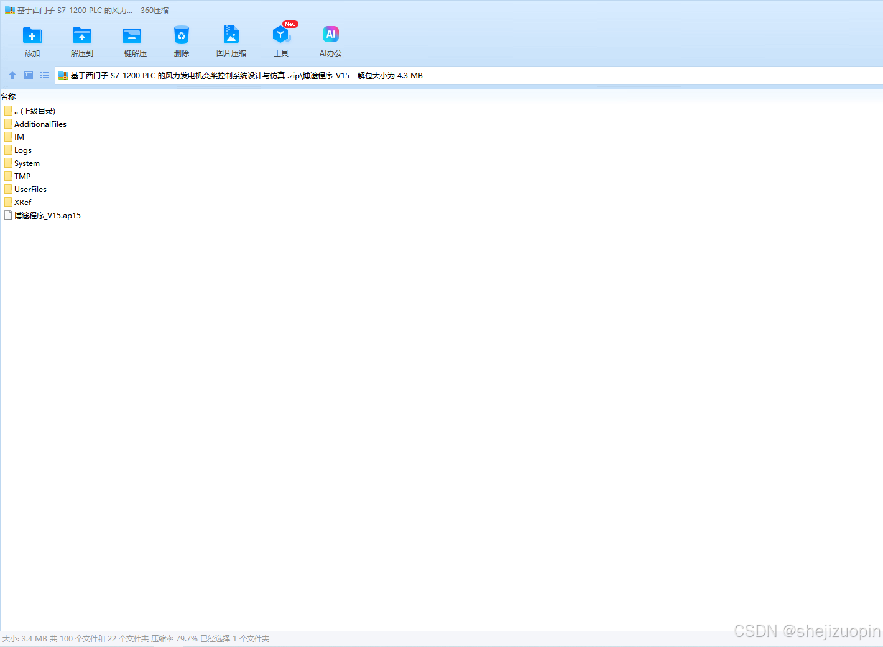883x647 pixels.
Task: Select the 博途程序_V15.ap15 file icon
Action: [8, 215]
